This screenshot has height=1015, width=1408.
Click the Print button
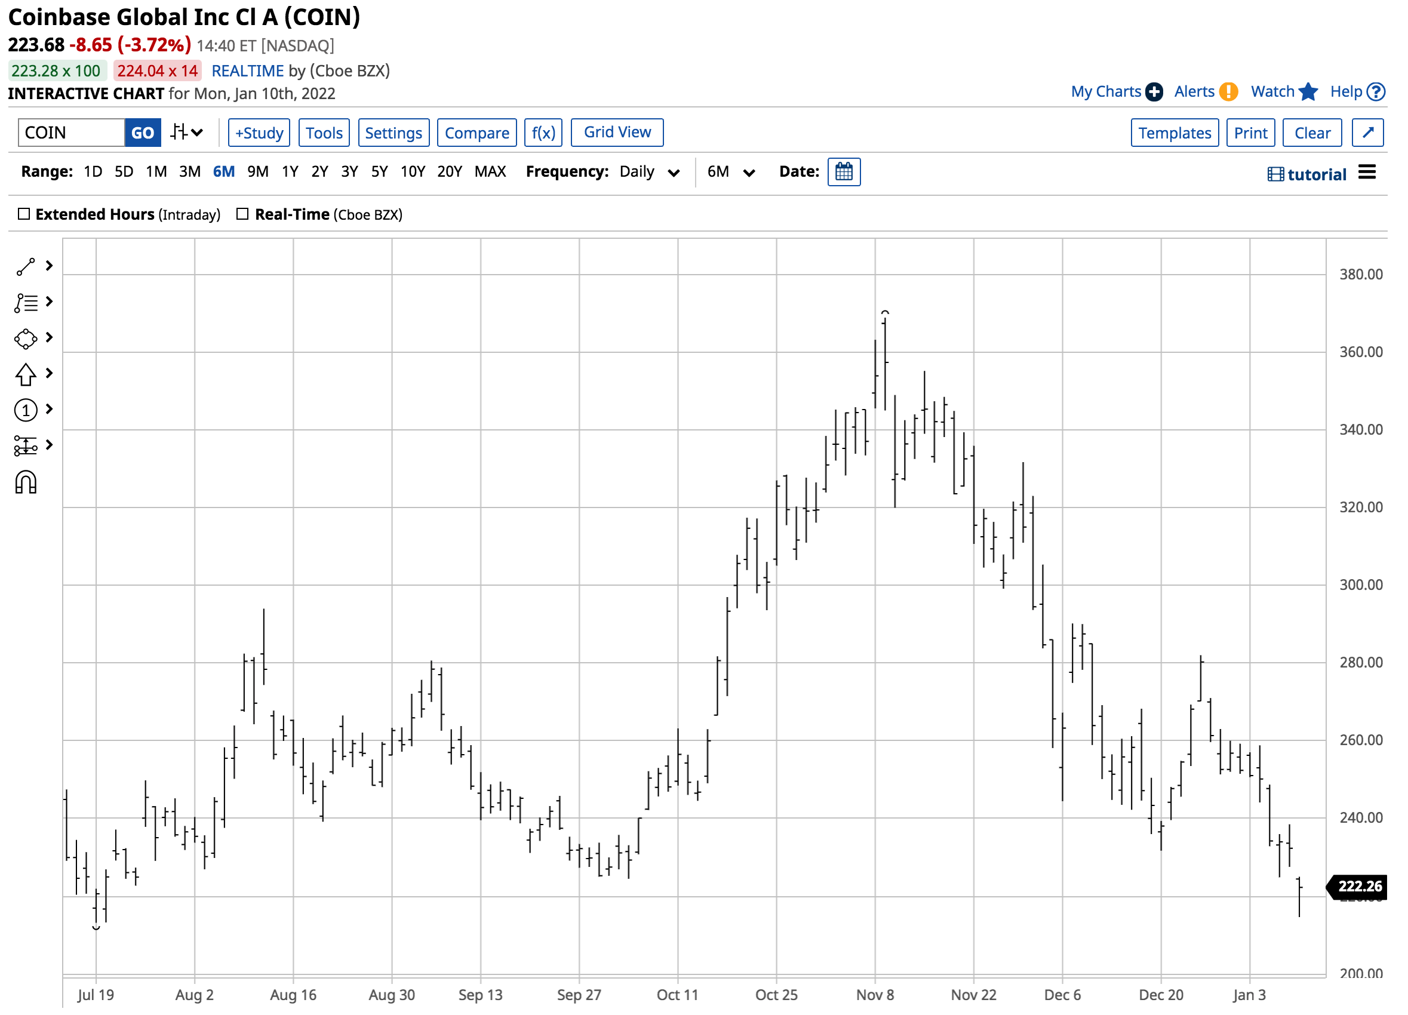[x=1250, y=133]
